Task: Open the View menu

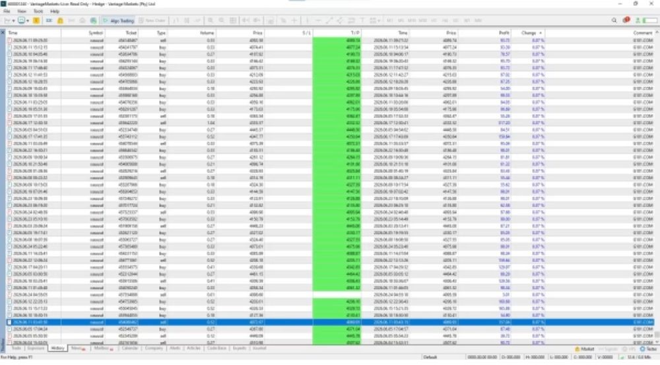Action: click(x=22, y=11)
